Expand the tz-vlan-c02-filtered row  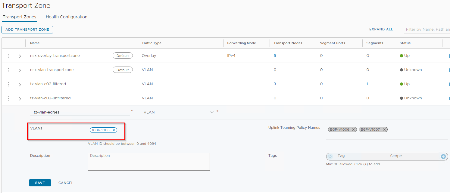pyautogui.click(x=20, y=85)
